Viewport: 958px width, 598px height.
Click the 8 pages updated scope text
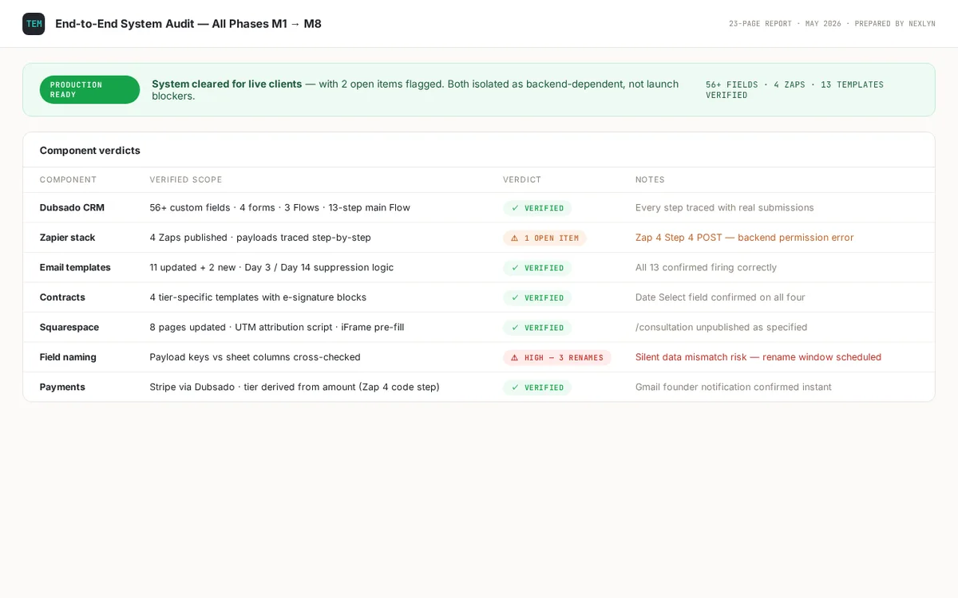pos(277,327)
